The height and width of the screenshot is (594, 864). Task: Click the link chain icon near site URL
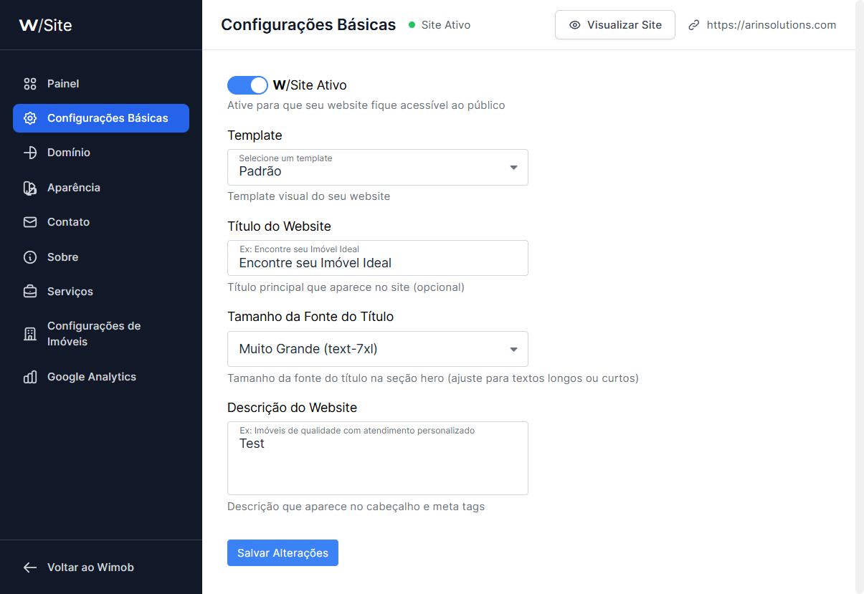[693, 25]
